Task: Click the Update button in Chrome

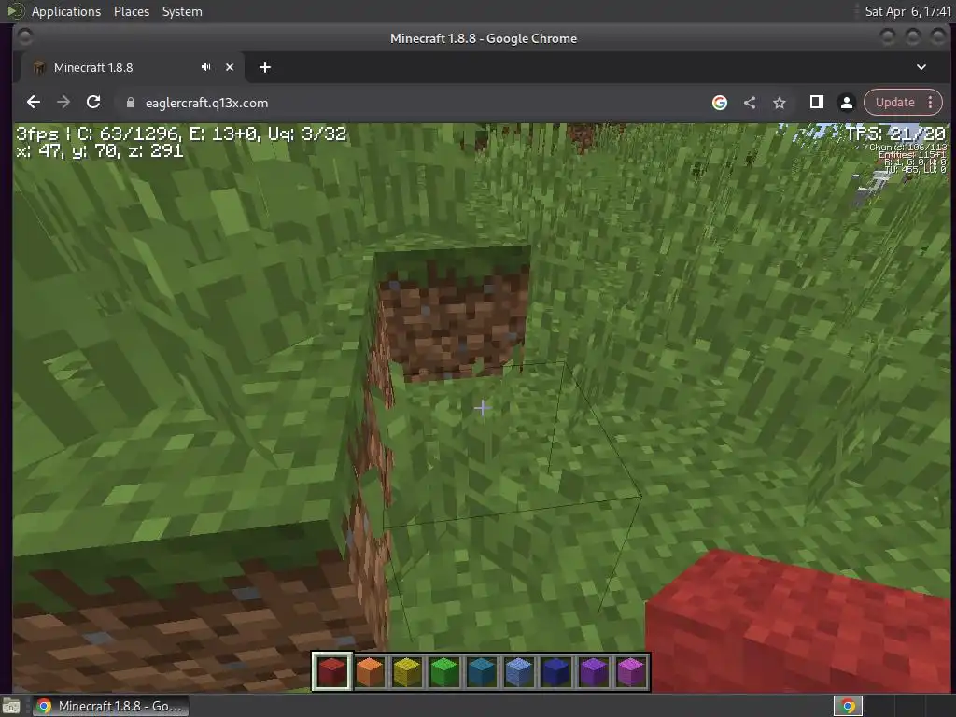Action: click(895, 103)
